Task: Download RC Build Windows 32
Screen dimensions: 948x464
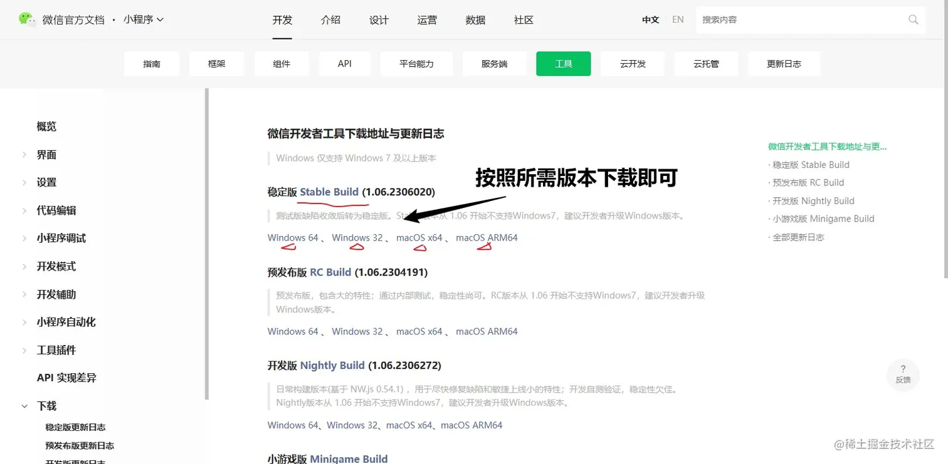Action: [357, 331]
